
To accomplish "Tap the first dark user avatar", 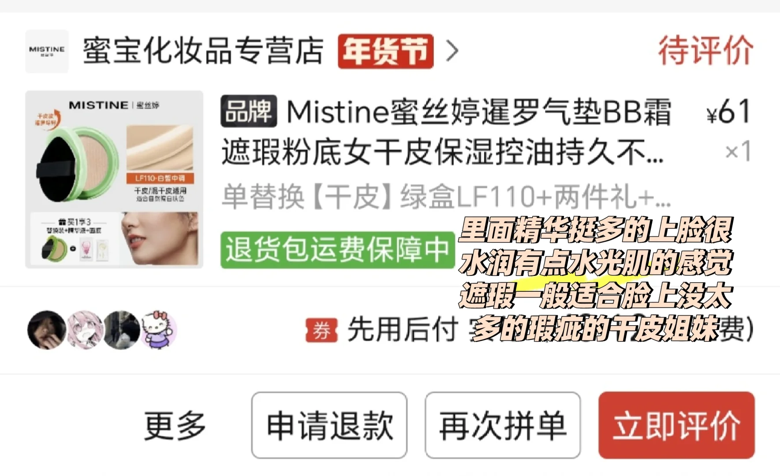I will click(x=46, y=330).
